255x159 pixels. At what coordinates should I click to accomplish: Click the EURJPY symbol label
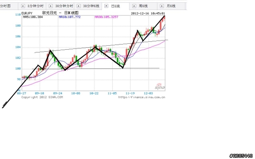click(27, 13)
